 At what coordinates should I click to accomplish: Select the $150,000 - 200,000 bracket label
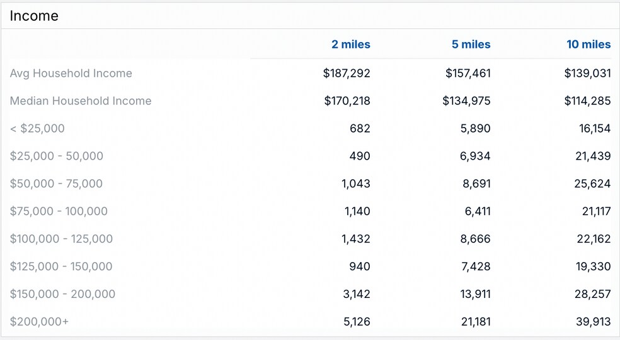point(62,294)
